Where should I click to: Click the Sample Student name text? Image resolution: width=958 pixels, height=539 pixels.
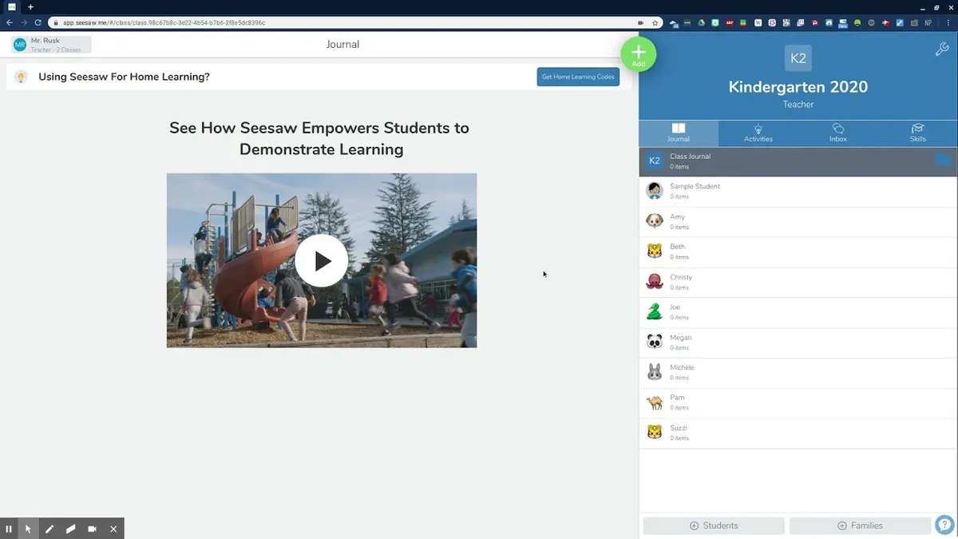point(695,186)
